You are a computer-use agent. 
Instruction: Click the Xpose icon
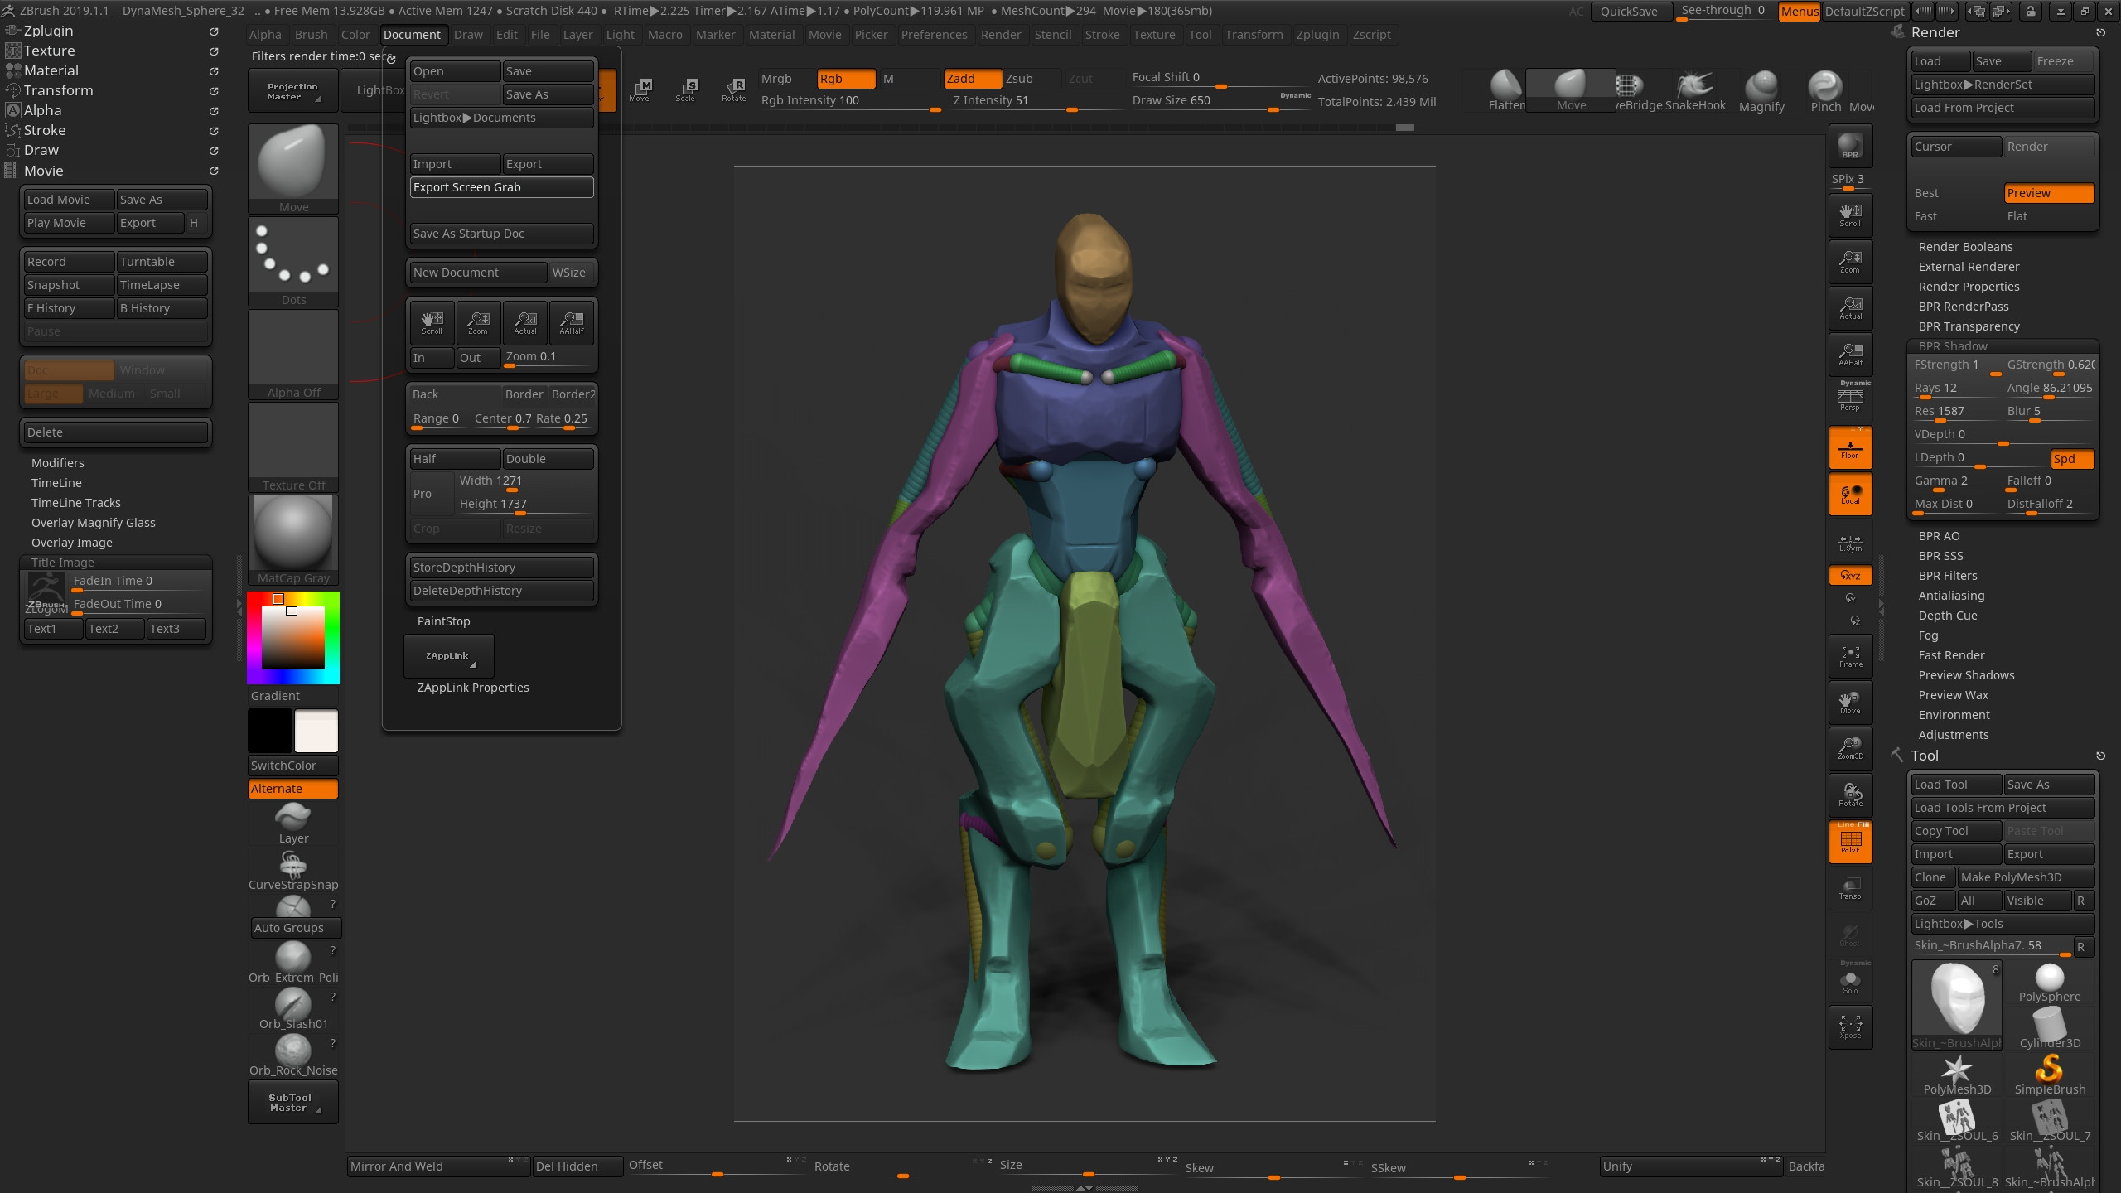click(x=1850, y=1026)
